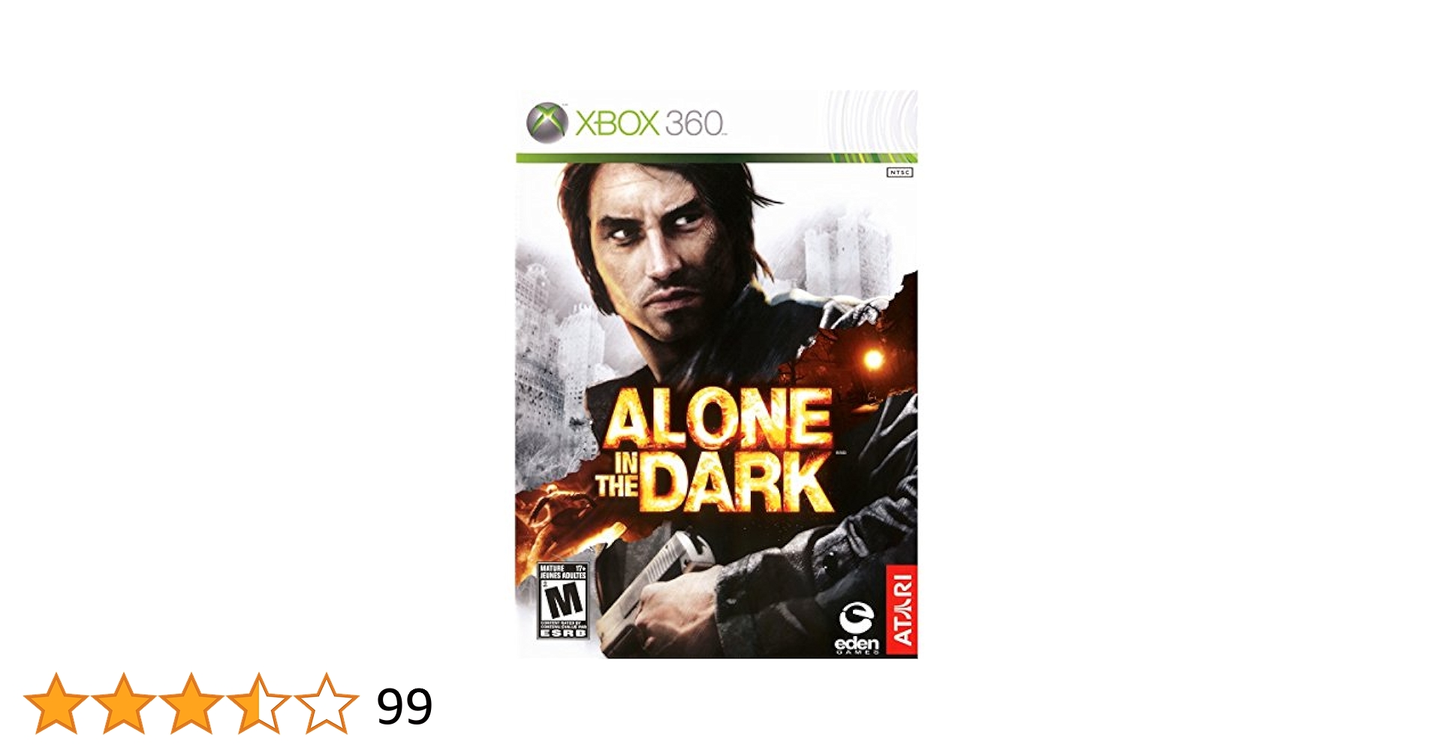Click the word DARK in the title
This screenshot has height=750, width=1434.
(x=740, y=482)
